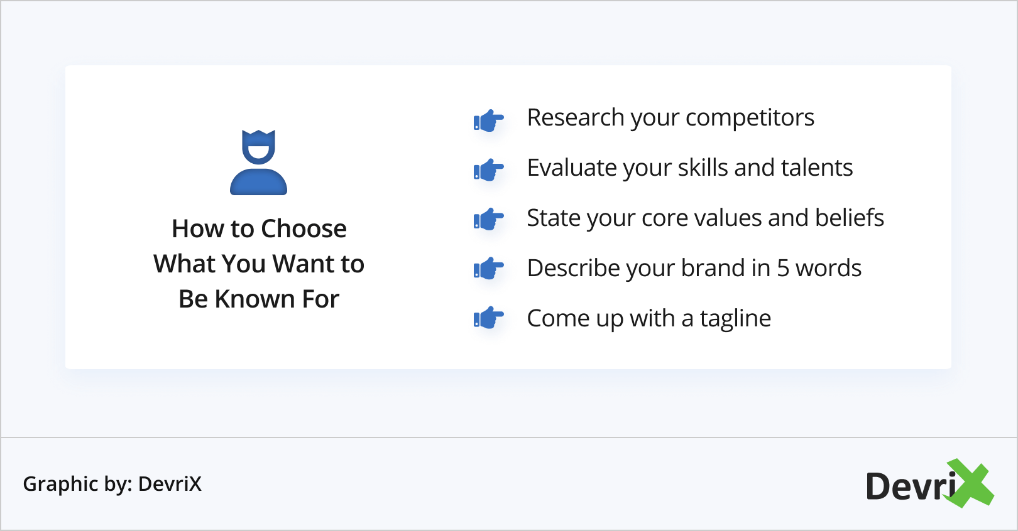Click the pointing hand beside Come up with a tagline
This screenshot has height=531, width=1018.
point(488,319)
